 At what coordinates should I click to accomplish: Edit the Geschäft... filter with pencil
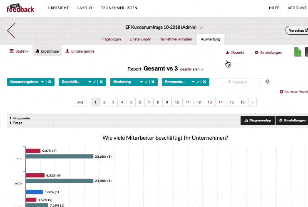point(94,82)
